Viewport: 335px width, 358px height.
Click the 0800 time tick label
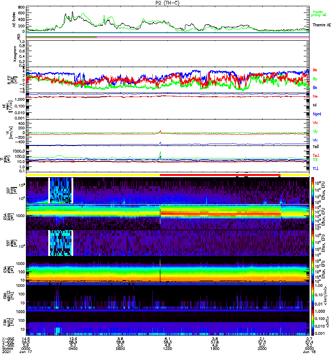(x=120, y=349)
